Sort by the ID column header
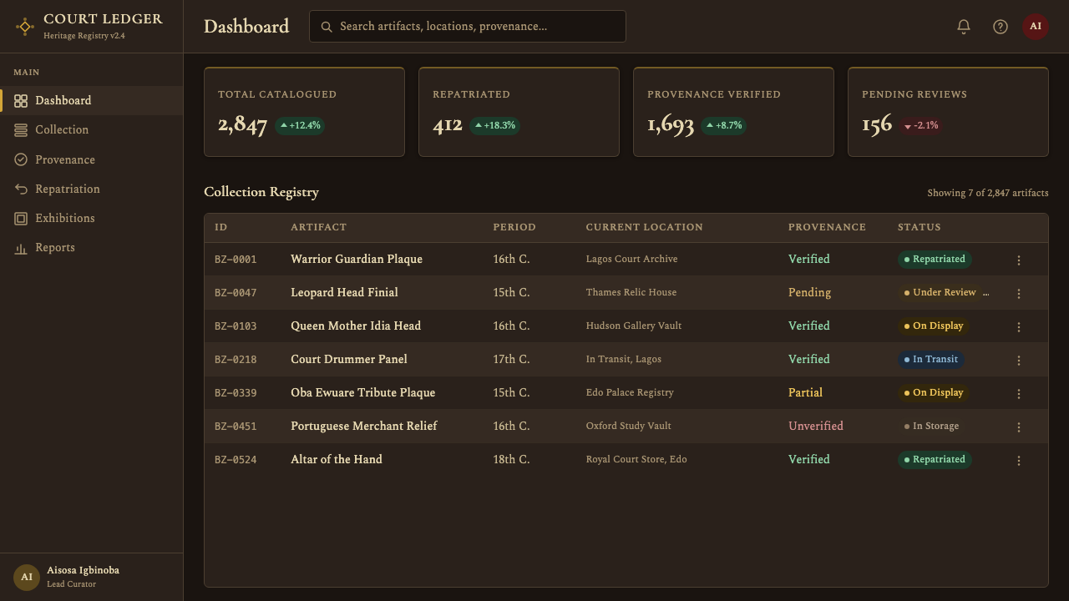 coord(220,227)
